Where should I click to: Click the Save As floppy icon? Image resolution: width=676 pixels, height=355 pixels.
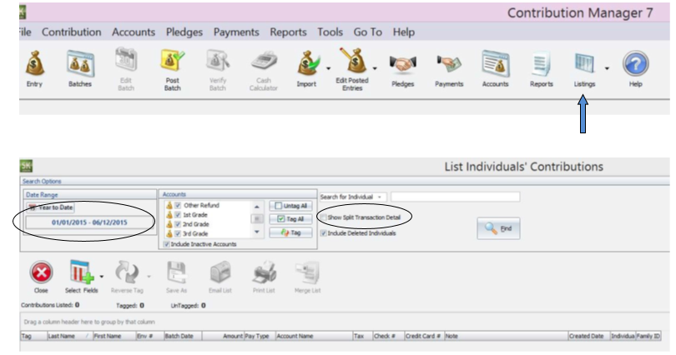coord(177,272)
